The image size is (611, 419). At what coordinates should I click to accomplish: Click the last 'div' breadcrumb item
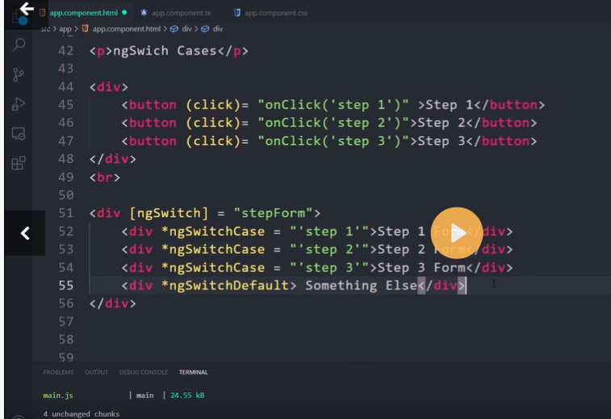pyautogui.click(x=217, y=29)
